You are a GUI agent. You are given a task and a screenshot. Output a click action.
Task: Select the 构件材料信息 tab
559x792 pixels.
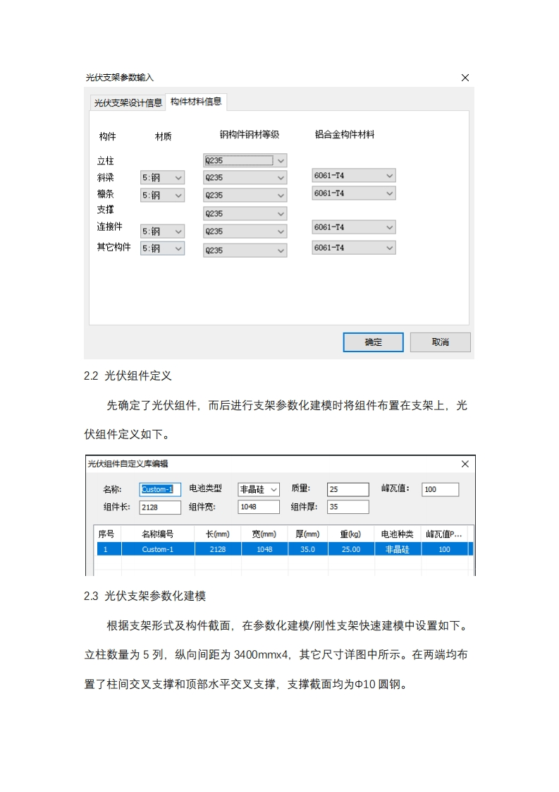point(196,102)
